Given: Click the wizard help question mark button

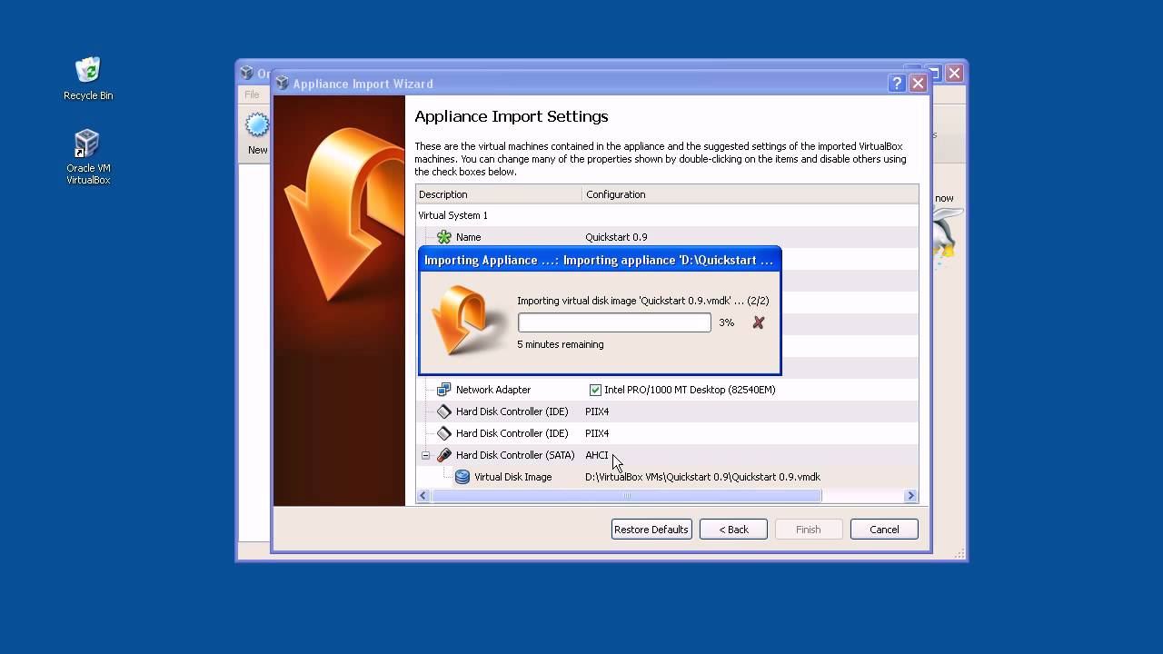Looking at the screenshot, I should [897, 84].
